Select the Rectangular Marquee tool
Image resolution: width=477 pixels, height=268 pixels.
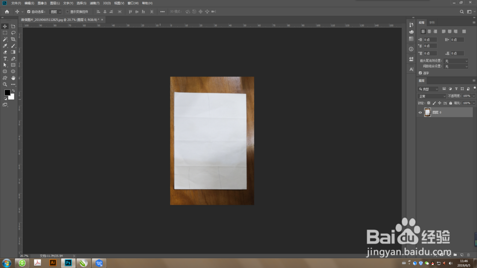tap(5, 33)
